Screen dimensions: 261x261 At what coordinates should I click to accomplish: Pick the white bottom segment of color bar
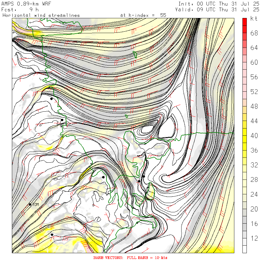(x=244, y=249)
